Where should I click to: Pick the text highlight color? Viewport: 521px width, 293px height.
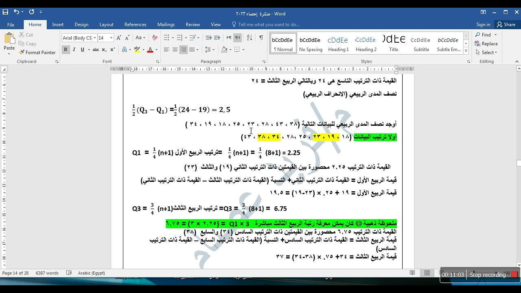pos(137,50)
